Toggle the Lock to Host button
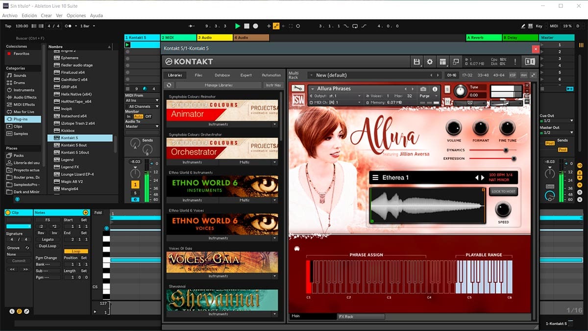The width and height of the screenshot is (588, 331). coord(503,191)
